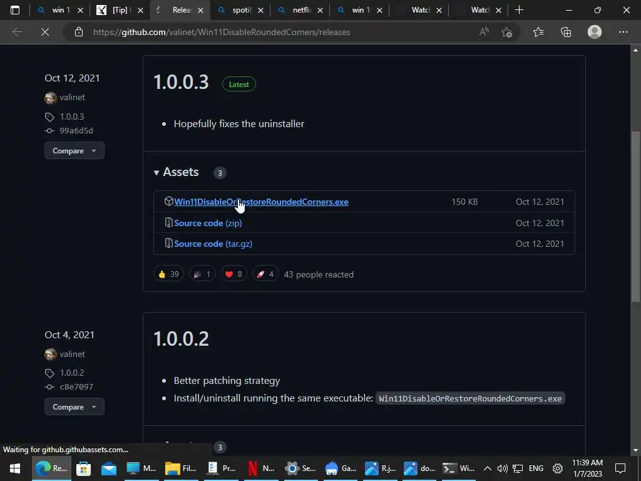The image size is (641, 481).
Task: Open File Explorer taskbar item
Action: pos(180,468)
